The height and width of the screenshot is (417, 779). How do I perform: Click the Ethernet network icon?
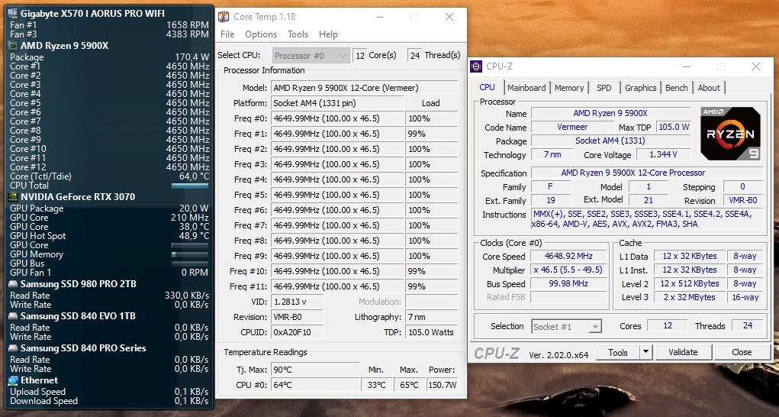[14, 380]
